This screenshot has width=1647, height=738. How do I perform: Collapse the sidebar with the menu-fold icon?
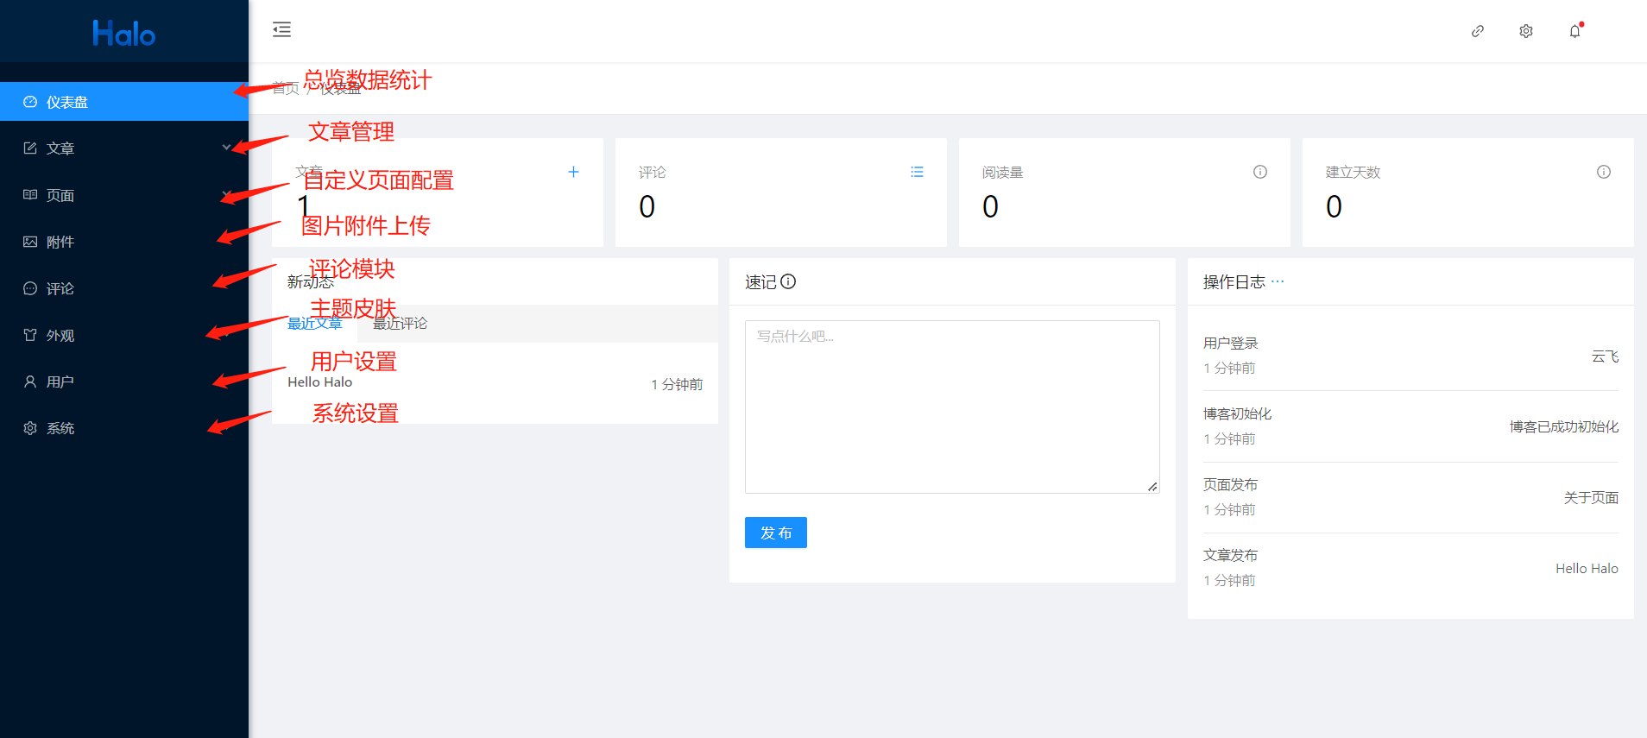pos(281,30)
